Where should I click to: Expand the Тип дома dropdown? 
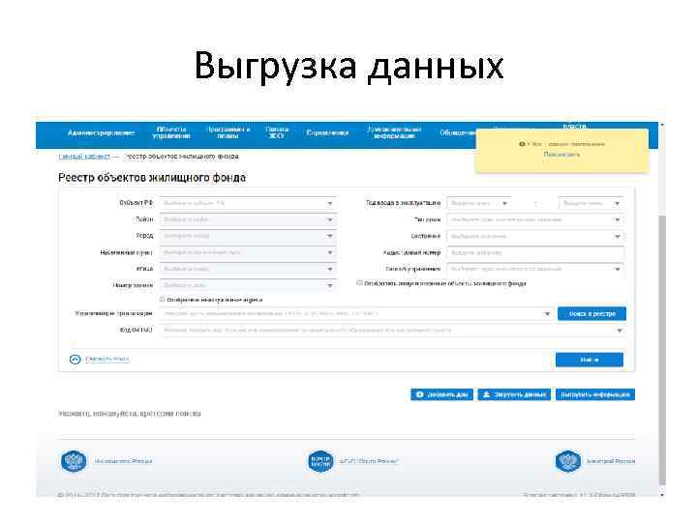pyautogui.click(x=535, y=219)
